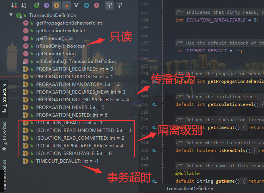Toggle Show Inherited members
This screenshot has width=264, height=193.
pos(37,5)
